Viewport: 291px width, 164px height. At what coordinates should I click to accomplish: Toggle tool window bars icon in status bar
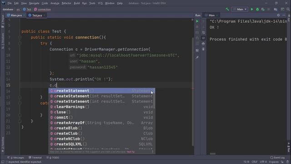(3, 162)
